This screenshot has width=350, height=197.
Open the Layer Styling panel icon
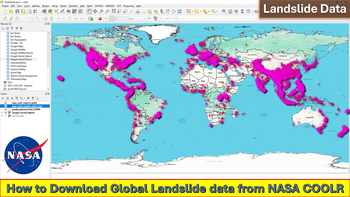coord(3,98)
